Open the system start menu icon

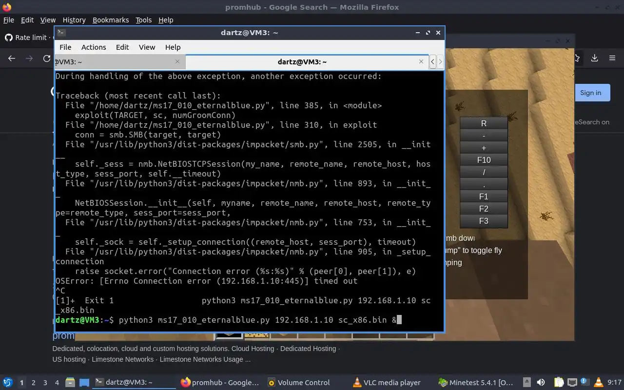(x=8, y=382)
